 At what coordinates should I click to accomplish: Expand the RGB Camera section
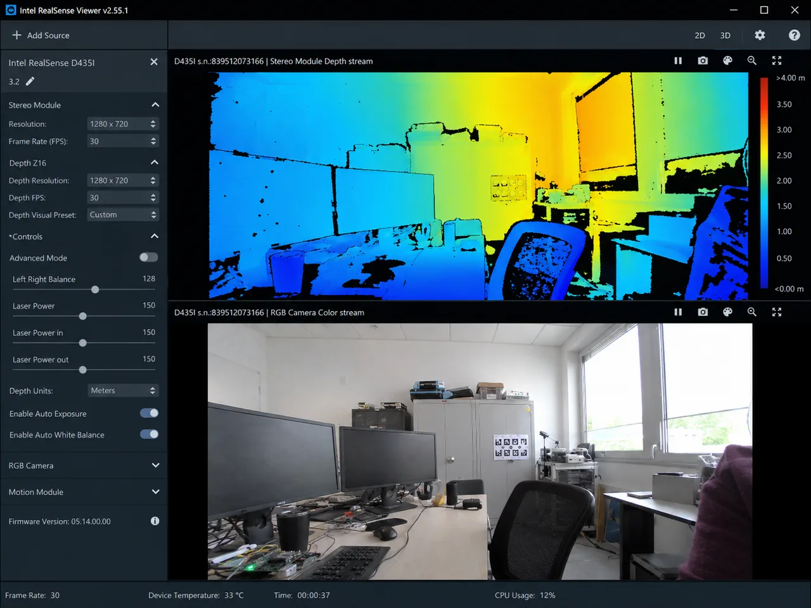click(155, 465)
